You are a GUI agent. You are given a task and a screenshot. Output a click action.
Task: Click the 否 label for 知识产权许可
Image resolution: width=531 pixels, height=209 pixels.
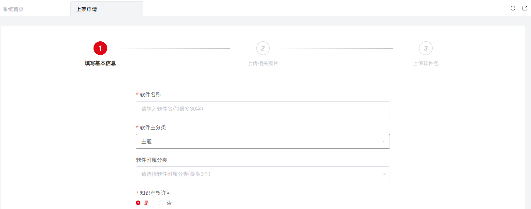click(x=169, y=203)
